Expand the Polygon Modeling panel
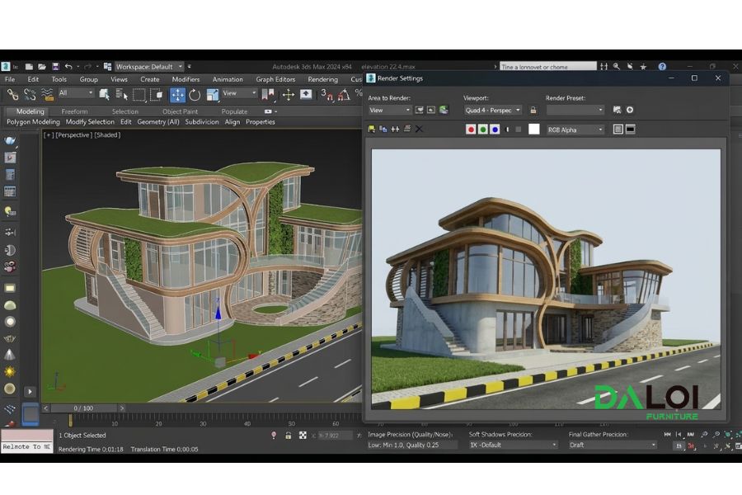This screenshot has width=742, height=495. (33, 122)
